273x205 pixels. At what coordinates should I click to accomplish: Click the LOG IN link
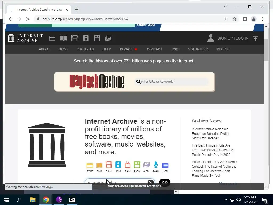[242, 38]
